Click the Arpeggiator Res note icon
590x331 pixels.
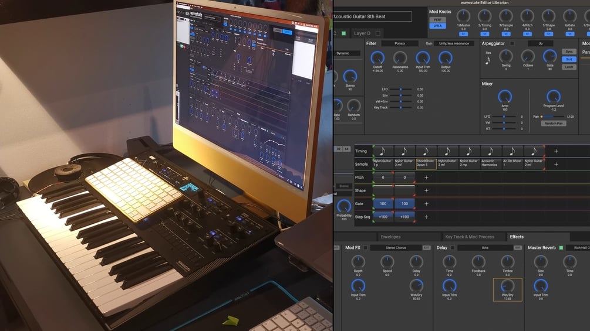488,60
